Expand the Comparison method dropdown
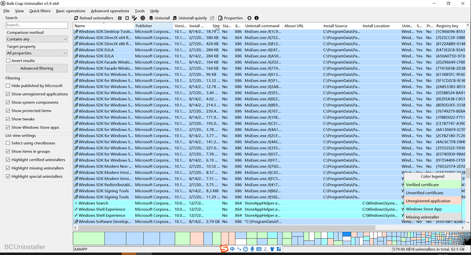This screenshot has height=255, width=471. pyautogui.click(x=37, y=40)
